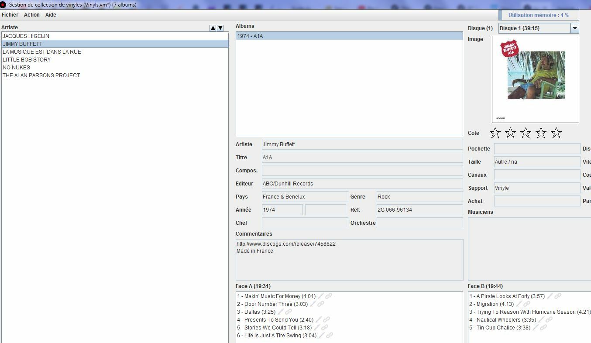The image size is (591, 343).
Task: Click the pencil icon for Tin Cup Chalice
Action: [536, 327]
